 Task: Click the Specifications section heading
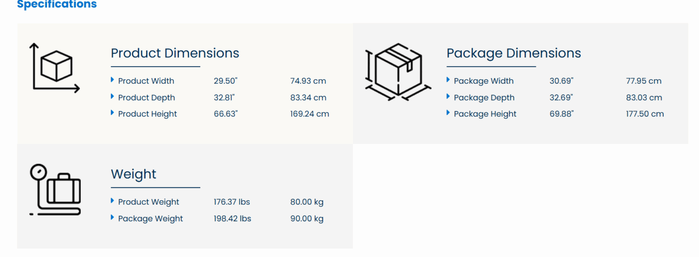point(57,5)
